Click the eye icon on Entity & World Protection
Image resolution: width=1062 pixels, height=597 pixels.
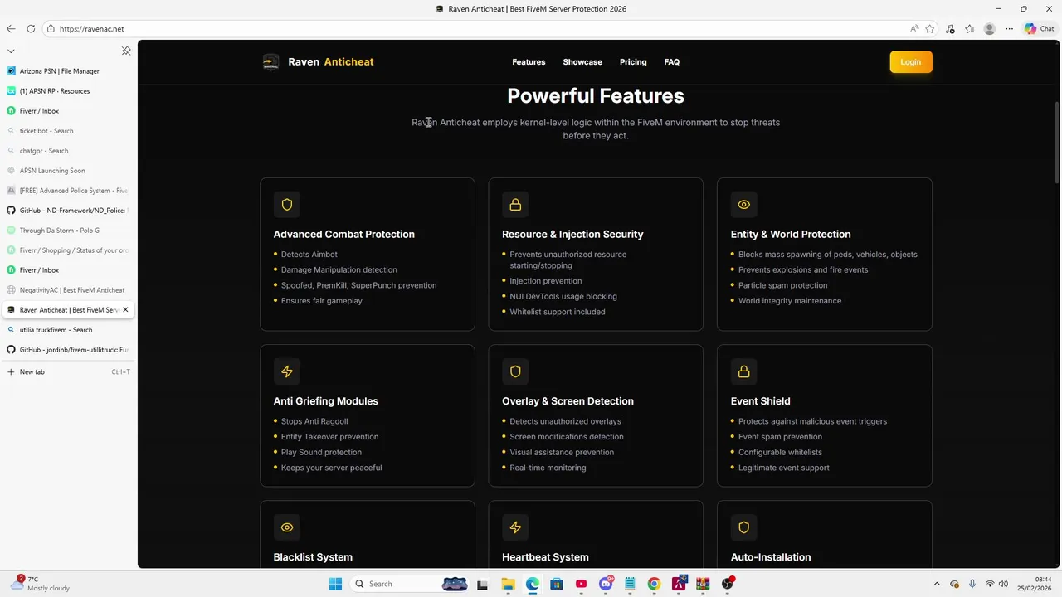click(x=744, y=205)
